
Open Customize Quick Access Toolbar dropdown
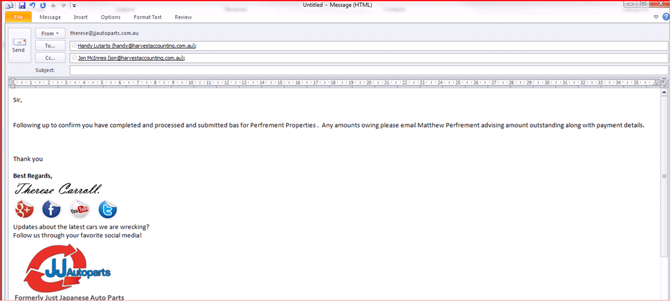74,6
